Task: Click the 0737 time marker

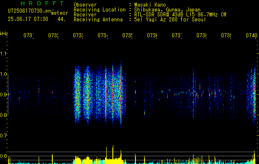Action: [x=177, y=35]
